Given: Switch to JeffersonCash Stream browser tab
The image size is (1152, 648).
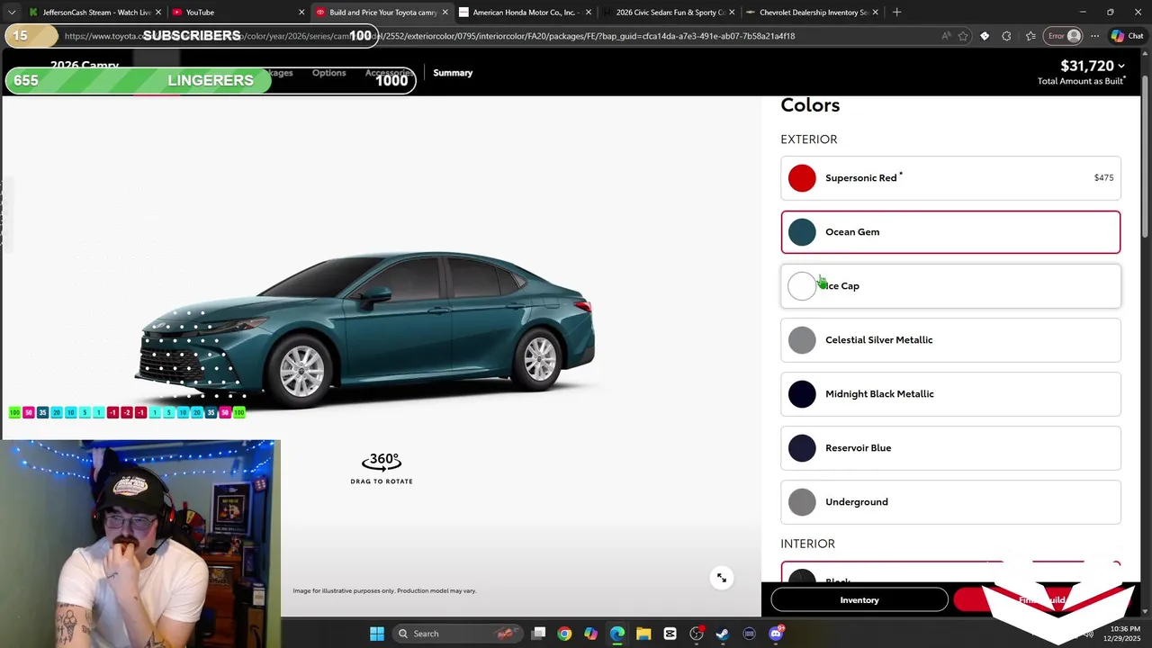Looking at the screenshot, I should coord(94,13).
